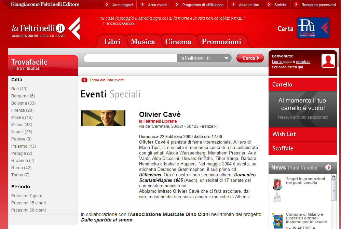Filter events by Padova (9)
Screen dimensions: 341x229
pyautogui.click(x=21, y=139)
